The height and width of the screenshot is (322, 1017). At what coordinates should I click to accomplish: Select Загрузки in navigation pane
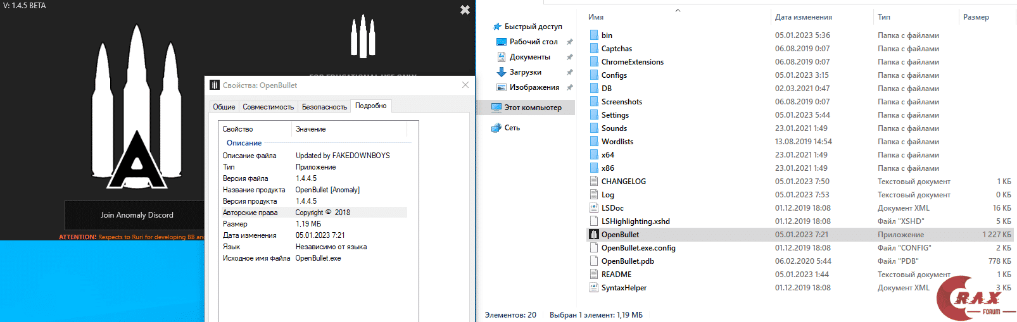[526, 72]
